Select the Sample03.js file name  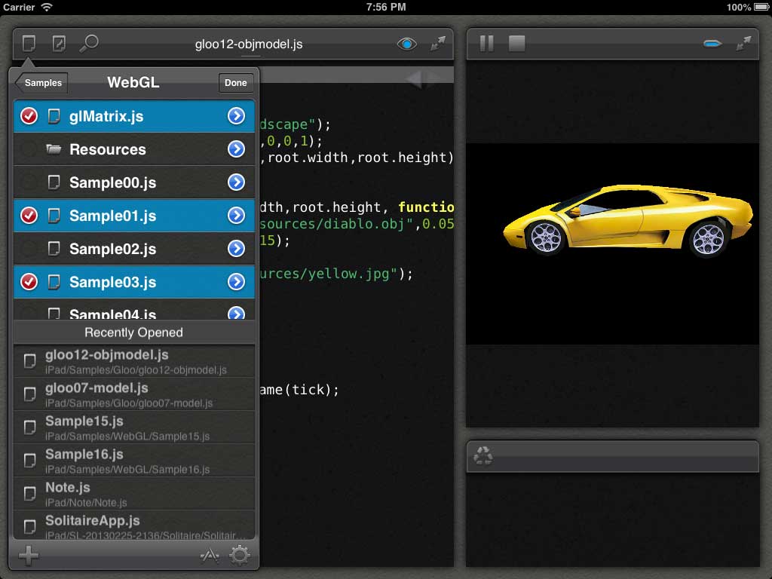pyautogui.click(x=113, y=282)
